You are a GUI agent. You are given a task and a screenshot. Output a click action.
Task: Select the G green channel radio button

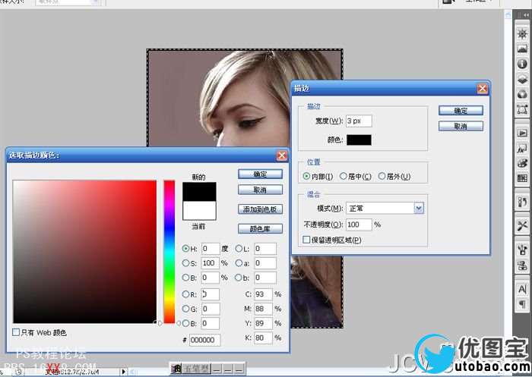click(185, 309)
